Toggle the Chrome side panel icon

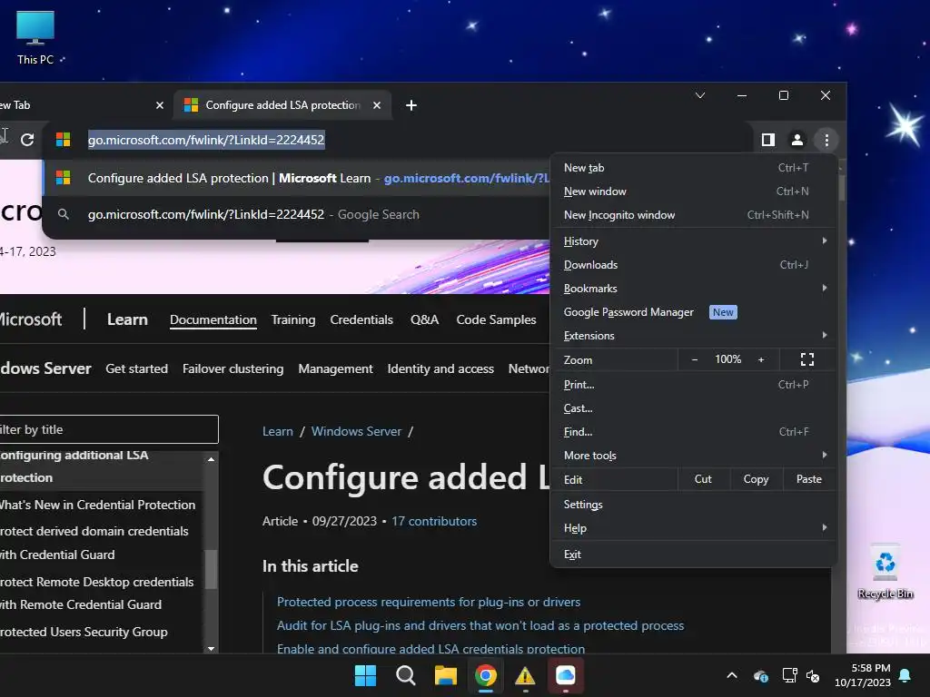pos(768,140)
